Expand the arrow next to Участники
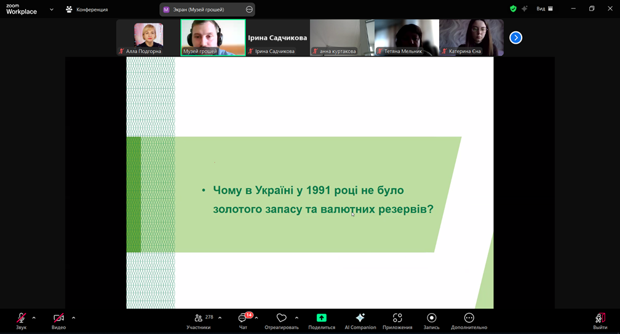620x334 pixels. click(220, 318)
